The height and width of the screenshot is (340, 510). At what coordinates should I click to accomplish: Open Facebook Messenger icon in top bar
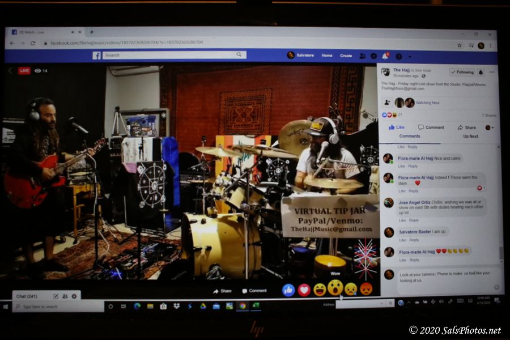(373, 56)
